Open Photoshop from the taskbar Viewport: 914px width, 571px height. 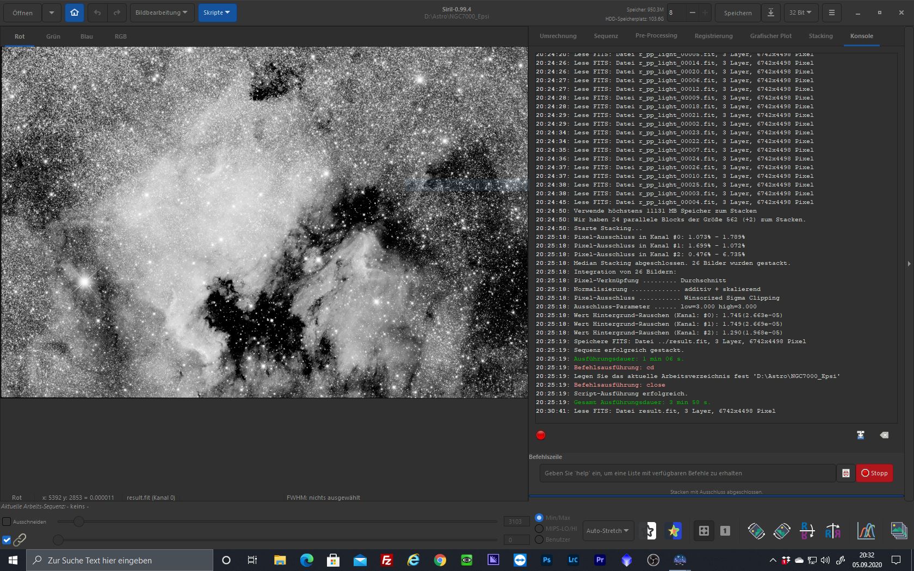click(547, 560)
